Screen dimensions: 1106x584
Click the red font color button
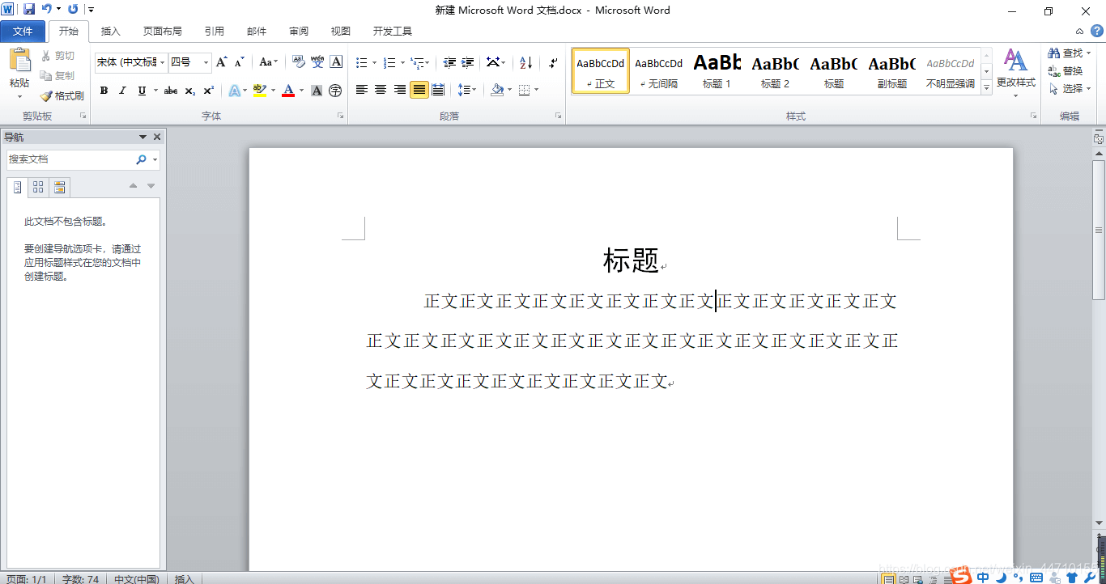tap(287, 91)
